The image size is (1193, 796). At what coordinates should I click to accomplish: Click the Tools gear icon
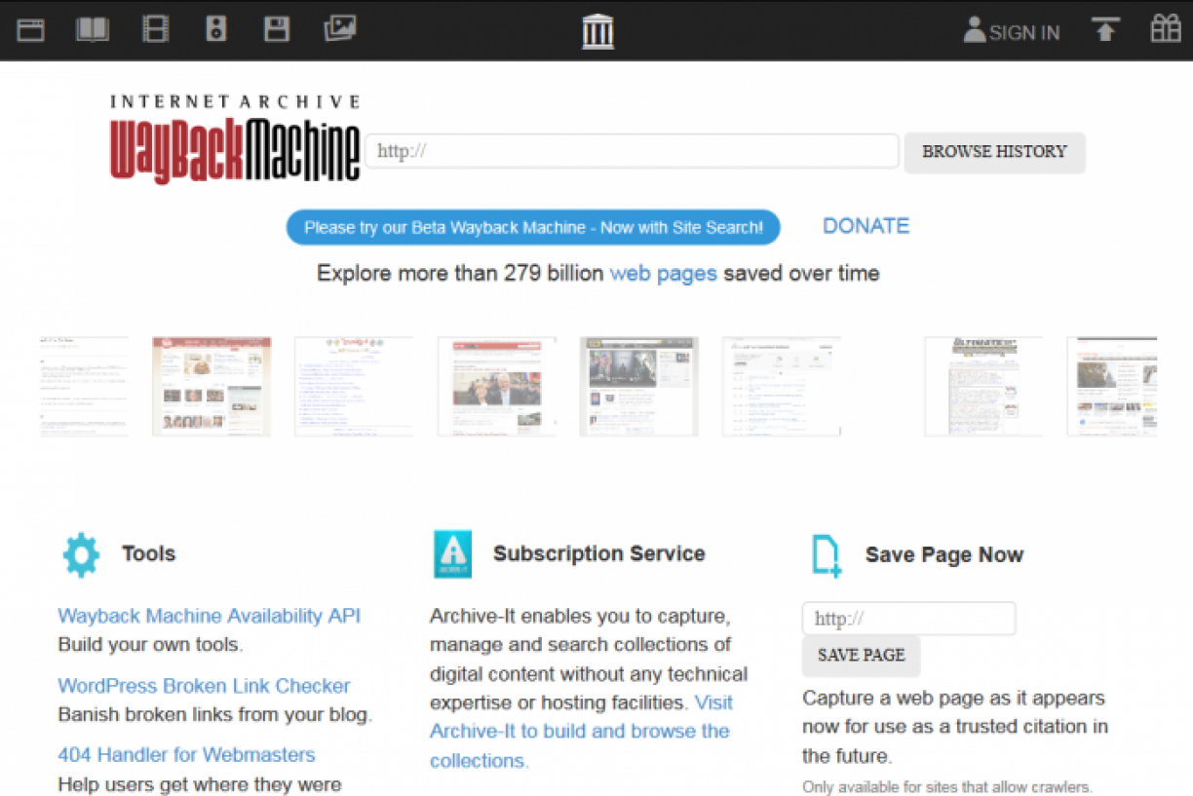click(81, 554)
